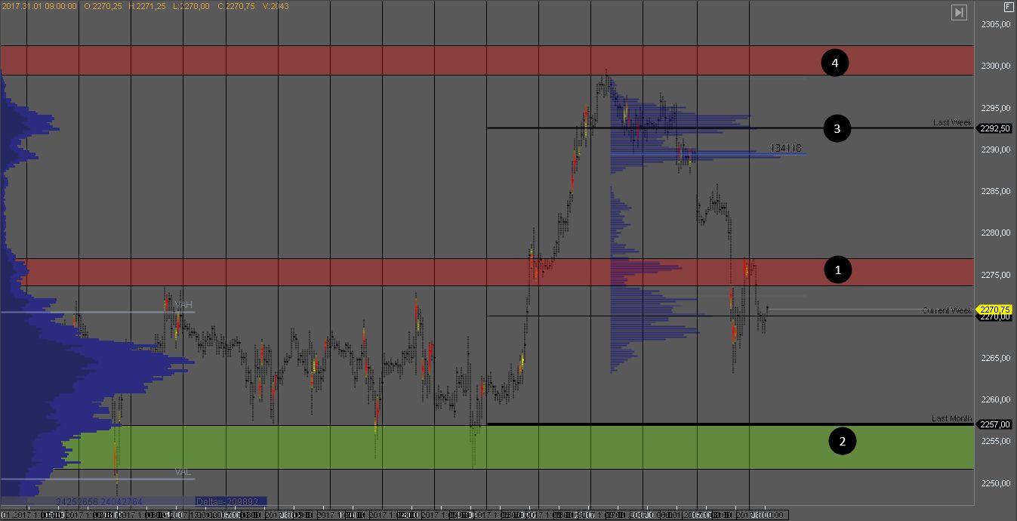Click the 134118 volume label

click(786, 148)
